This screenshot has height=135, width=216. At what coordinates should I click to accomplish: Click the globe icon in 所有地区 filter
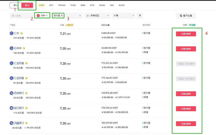tap(88, 16)
